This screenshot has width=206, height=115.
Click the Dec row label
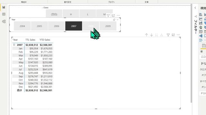(21, 87)
